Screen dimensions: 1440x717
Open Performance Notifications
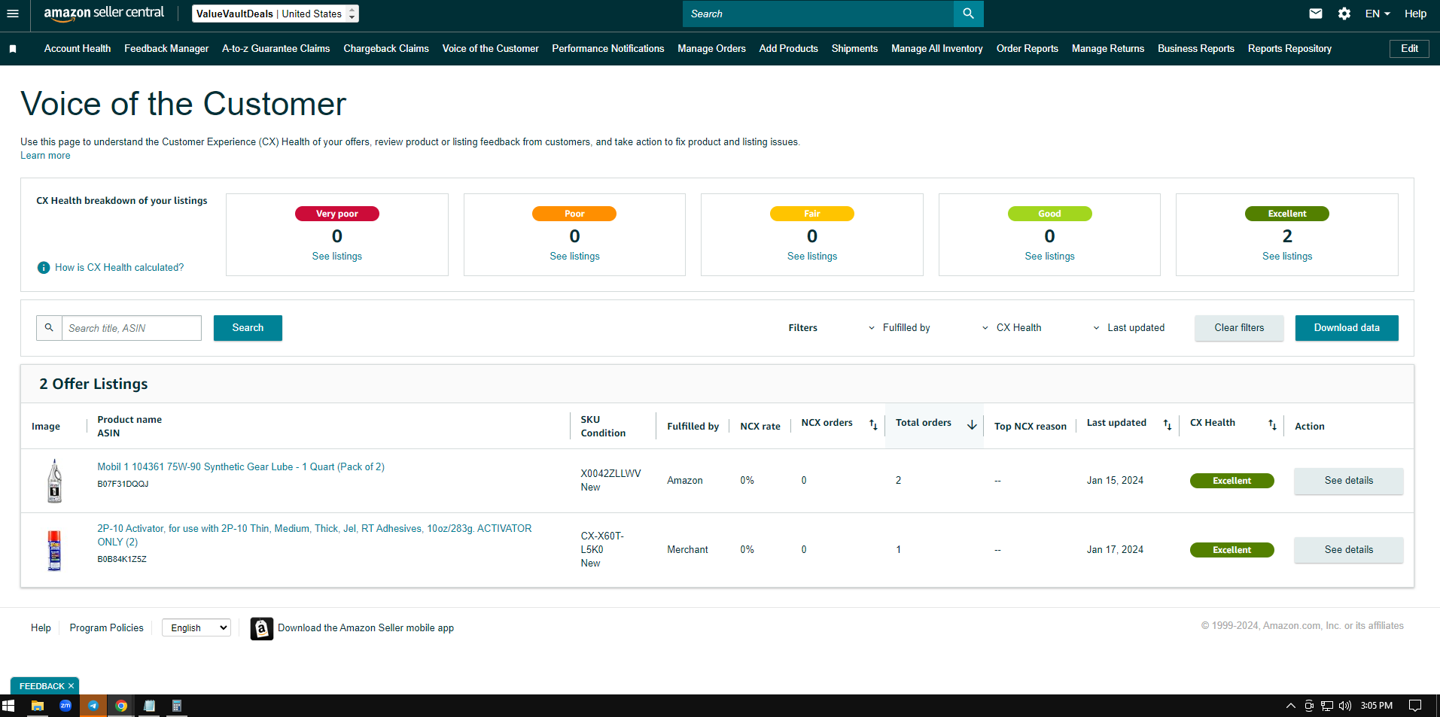click(x=608, y=49)
